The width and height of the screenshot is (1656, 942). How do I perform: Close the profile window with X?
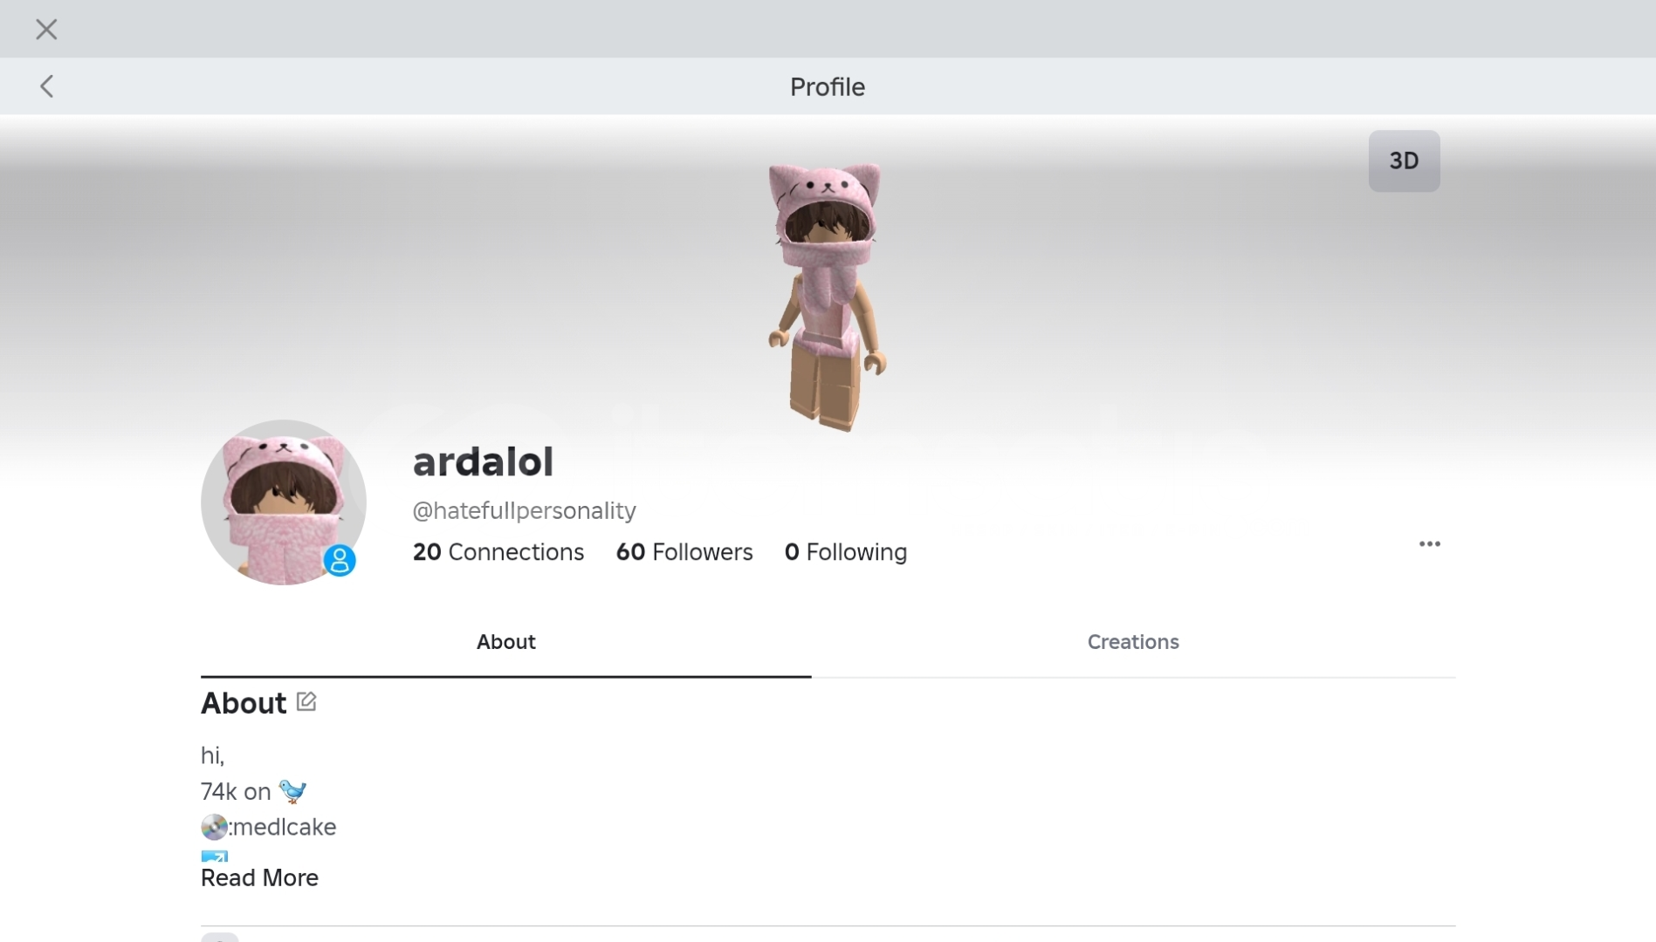point(46,30)
